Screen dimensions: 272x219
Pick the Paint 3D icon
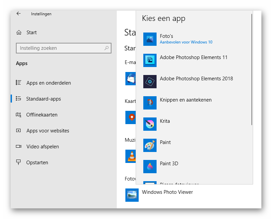coord(150,167)
